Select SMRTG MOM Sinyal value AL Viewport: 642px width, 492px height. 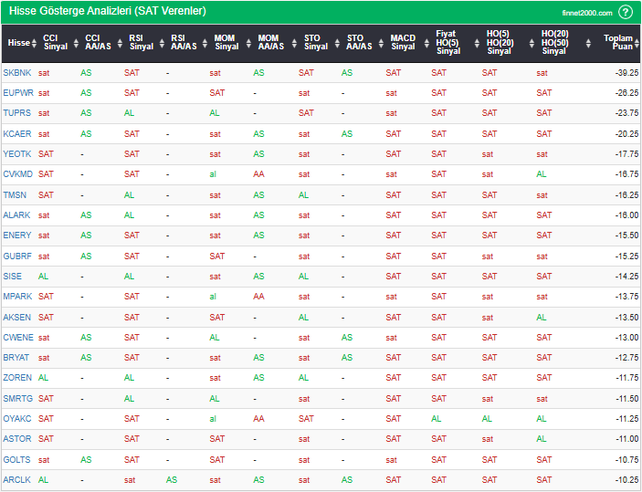coord(215,398)
